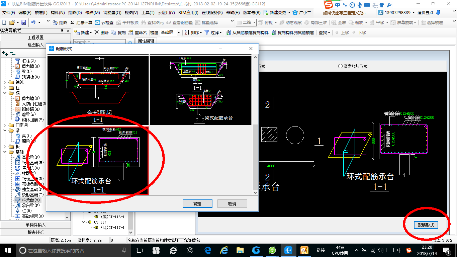Click the open folder icon in toolbar
457x257 pixels.
[12, 22]
